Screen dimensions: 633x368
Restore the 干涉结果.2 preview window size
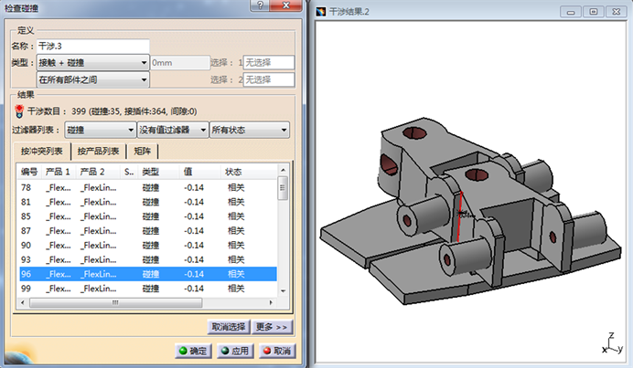pyautogui.click(x=595, y=12)
